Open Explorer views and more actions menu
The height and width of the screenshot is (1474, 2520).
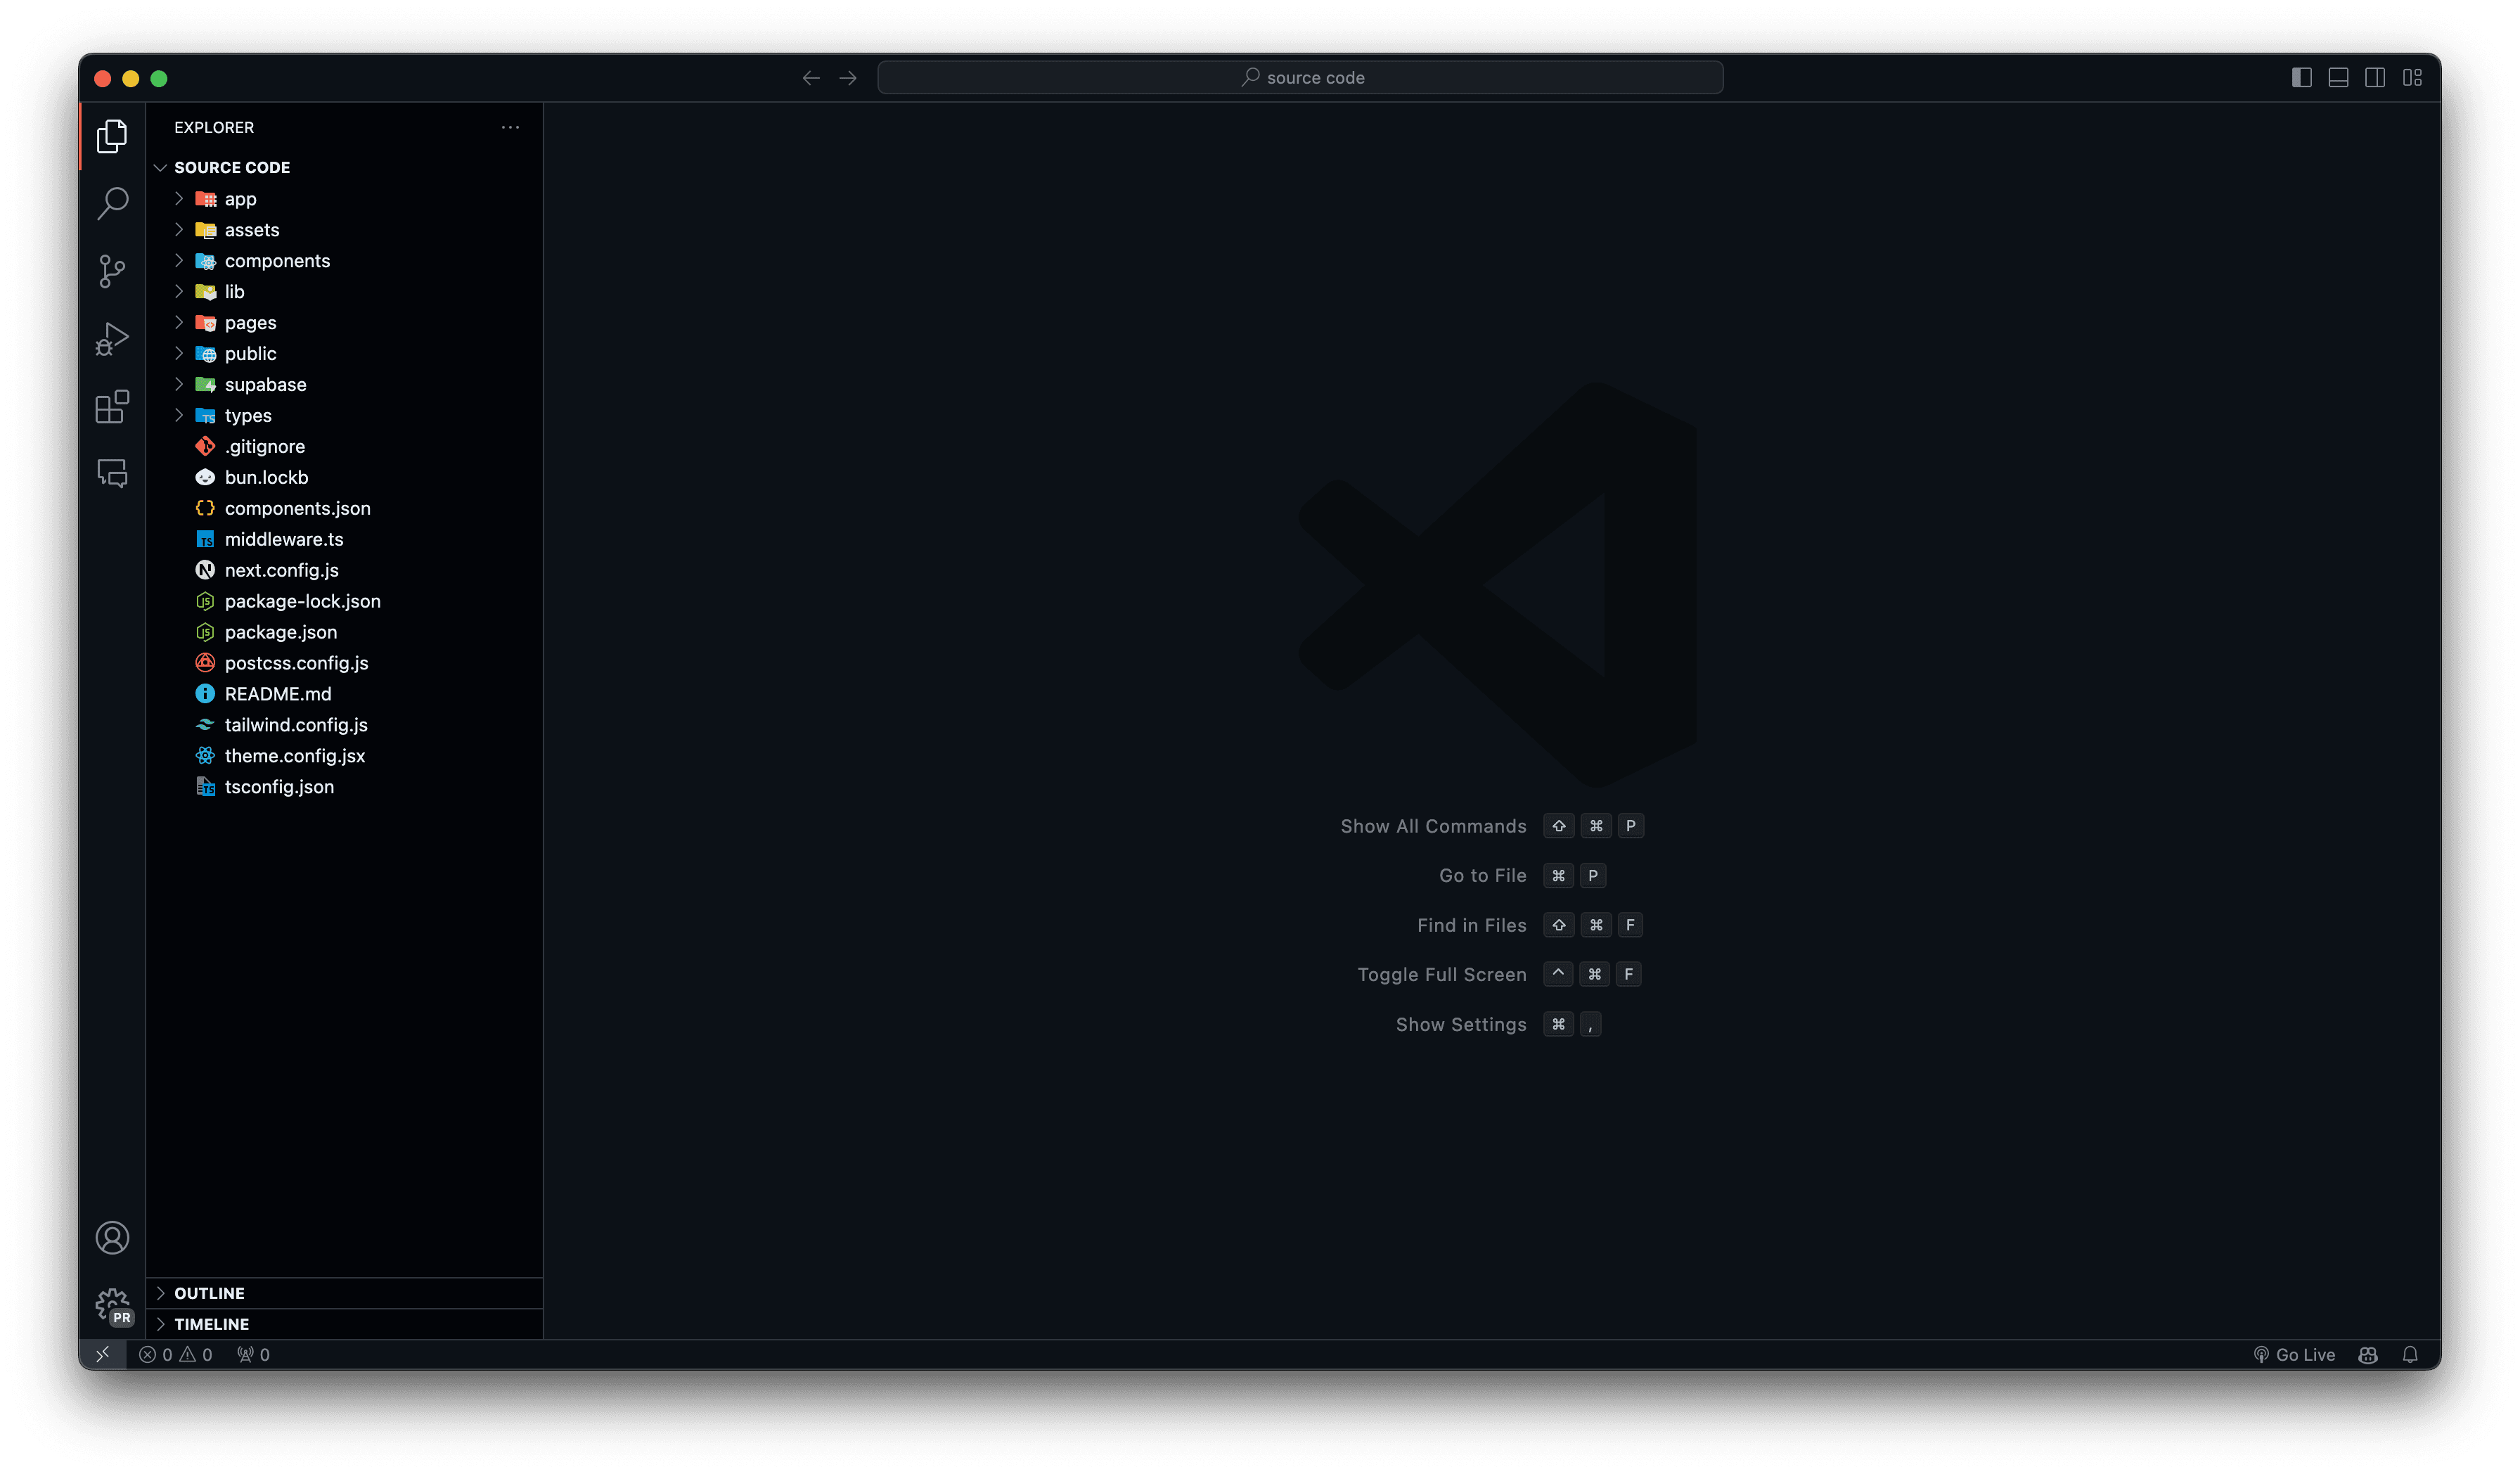point(510,127)
